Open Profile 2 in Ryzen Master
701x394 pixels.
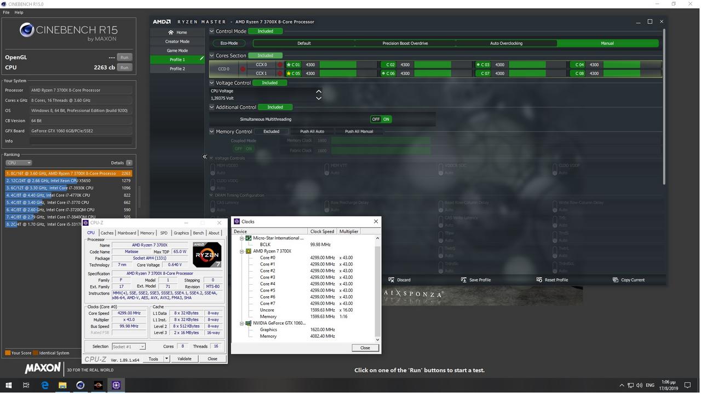[x=177, y=69]
